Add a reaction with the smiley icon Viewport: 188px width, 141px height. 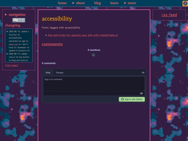93,55
